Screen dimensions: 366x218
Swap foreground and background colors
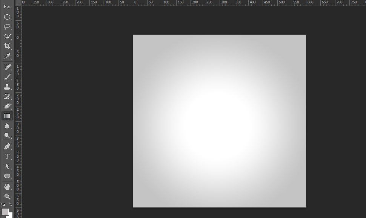[10, 204]
